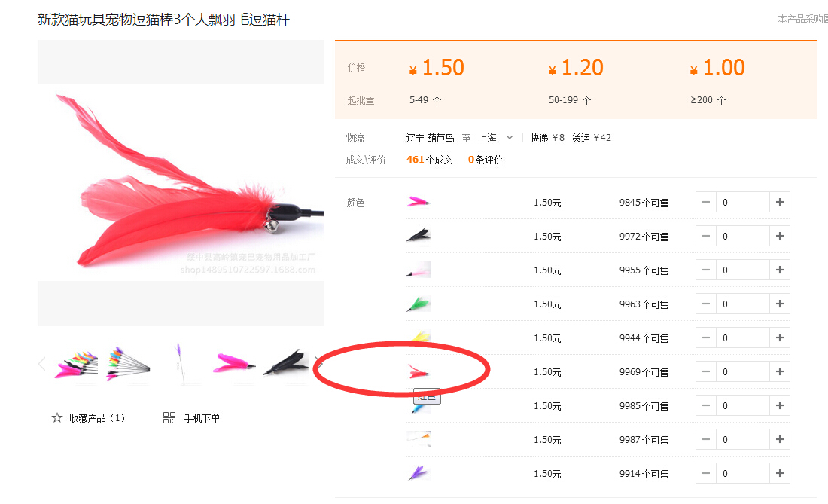828x504 pixels.
Task: Select the 上海 destination selector
Action: (x=488, y=138)
